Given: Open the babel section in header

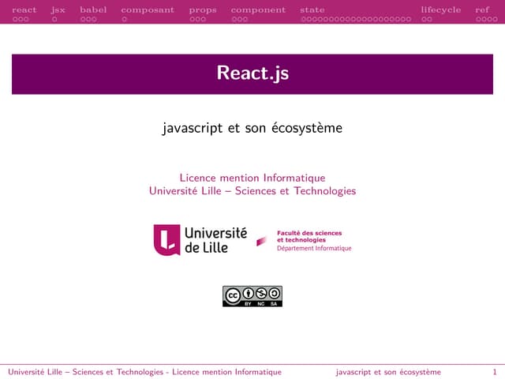Looking at the screenshot, I should tap(93, 9).
